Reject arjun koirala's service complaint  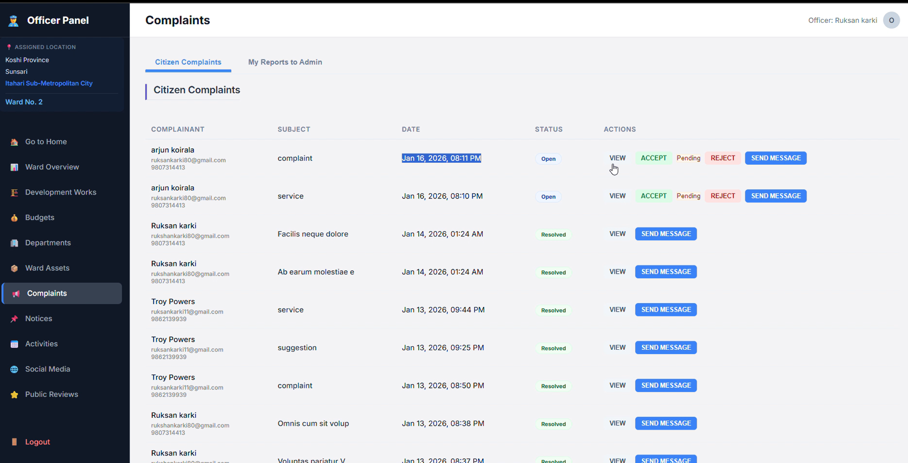click(x=722, y=196)
